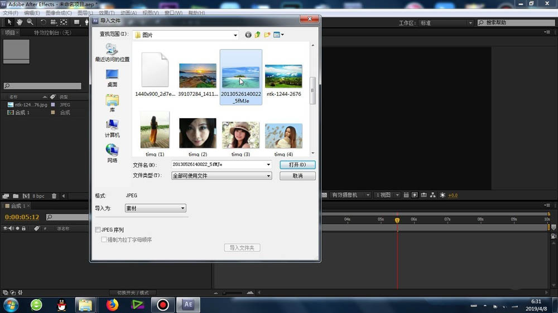558x313 pixels.
Task: Click the 8 bpc color depth
Action: 39,196
